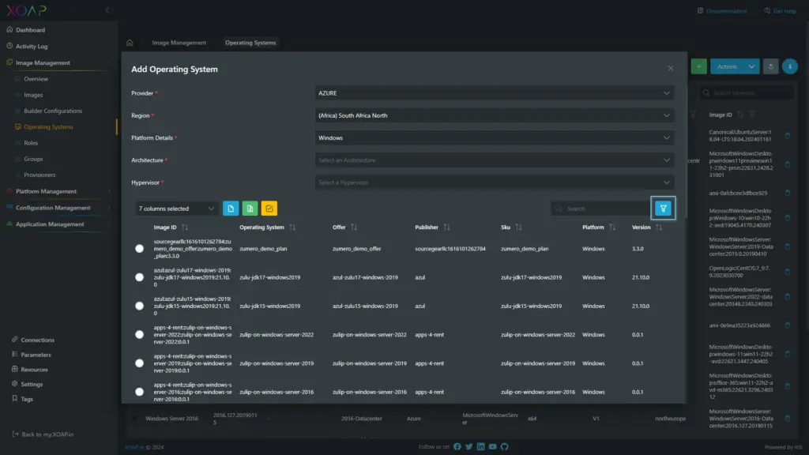Click the grey refresh icon button
Viewport: 809px width, 455px height.
click(x=771, y=66)
